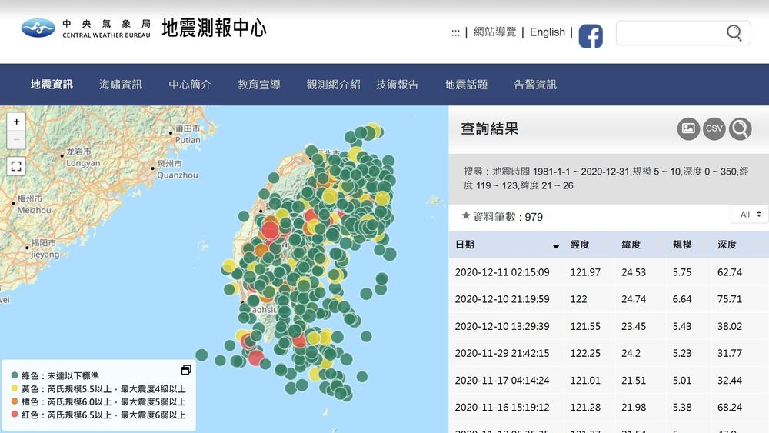The width and height of the screenshot is (769, 433).
Task: Click latitude value 21.51
Action: pos(634,380)
